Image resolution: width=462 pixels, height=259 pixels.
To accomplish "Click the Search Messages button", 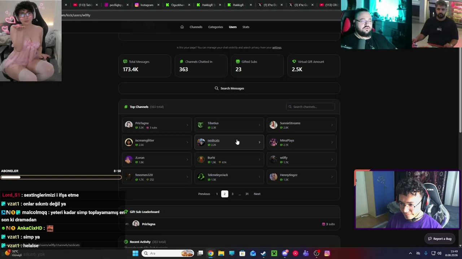I will pos(229,88).
